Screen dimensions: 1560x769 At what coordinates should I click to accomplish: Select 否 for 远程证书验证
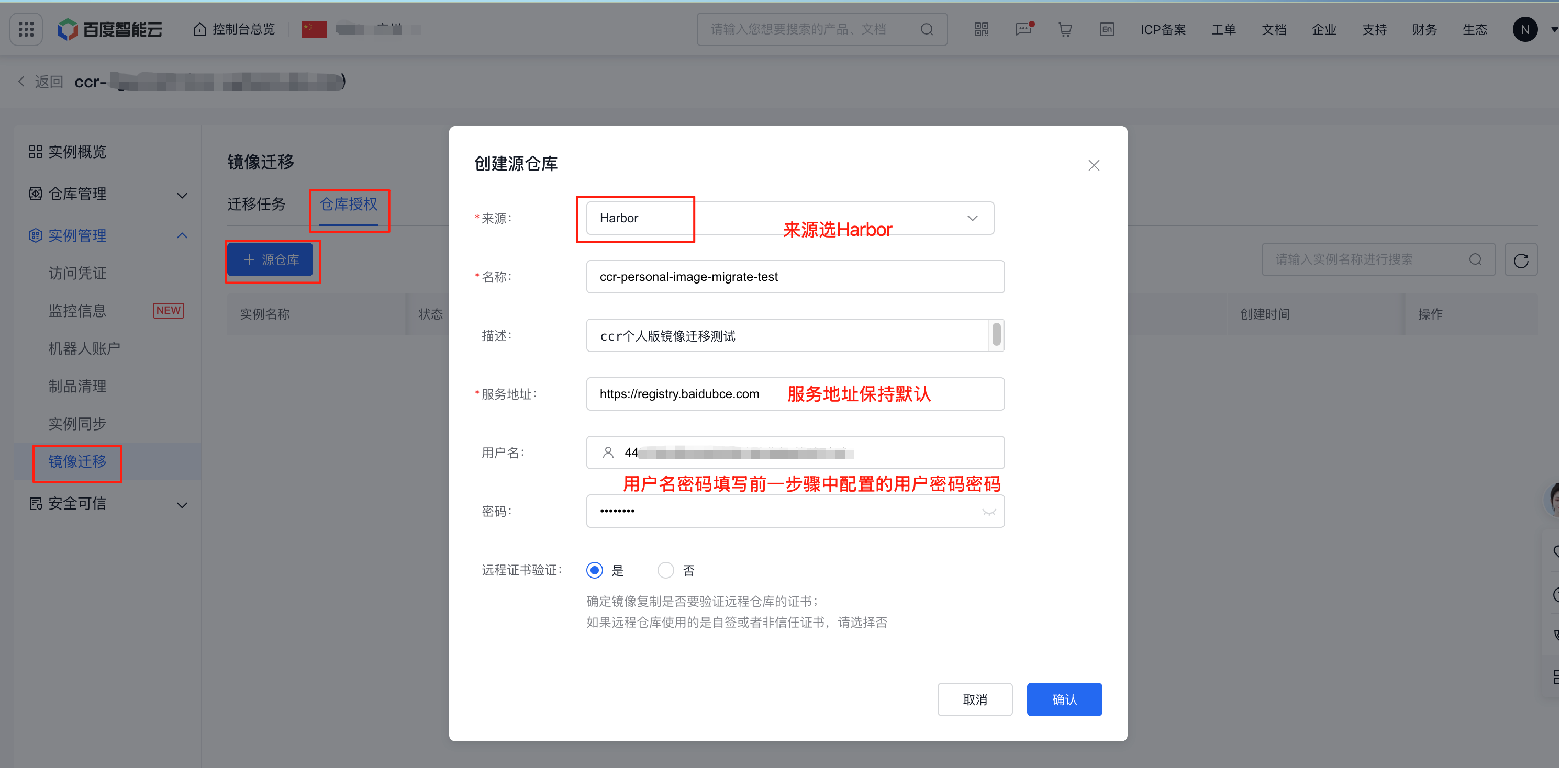(x=665, y=570)
